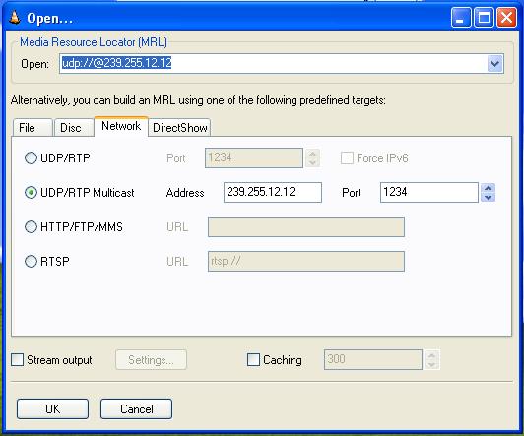Select the HTTP/FTP/MMS radio option
The height and width of the screenshot is (436, 524).
31,226
